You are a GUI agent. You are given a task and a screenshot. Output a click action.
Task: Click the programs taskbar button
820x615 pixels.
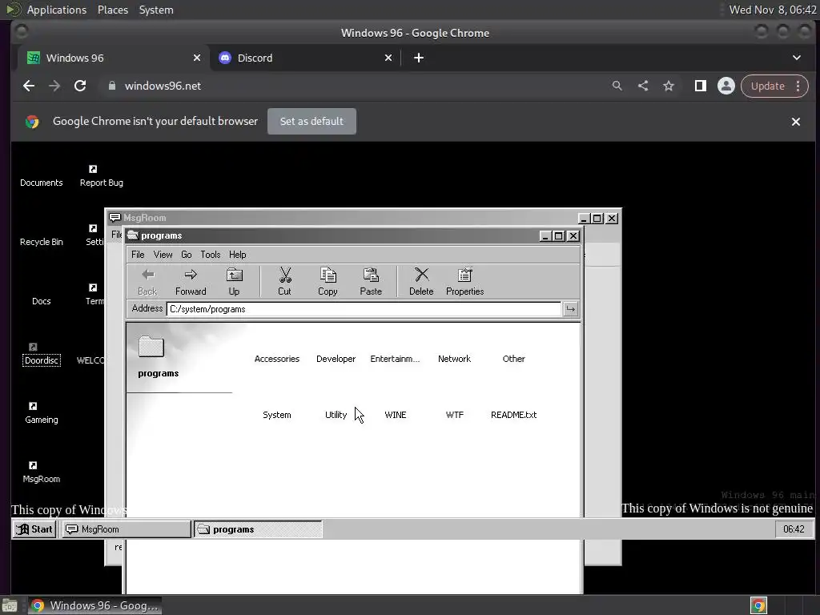click(x=259, y=529)
